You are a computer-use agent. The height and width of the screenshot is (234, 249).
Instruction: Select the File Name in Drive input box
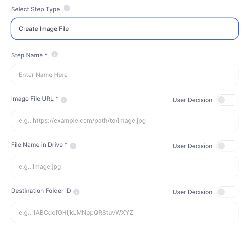(x=125, y=167)
